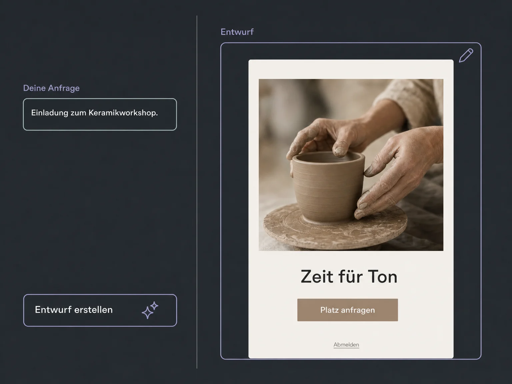This screenshot has height=384, width=512.
Task: Click the Zeit für Ton headline
Action: (349, 277)
